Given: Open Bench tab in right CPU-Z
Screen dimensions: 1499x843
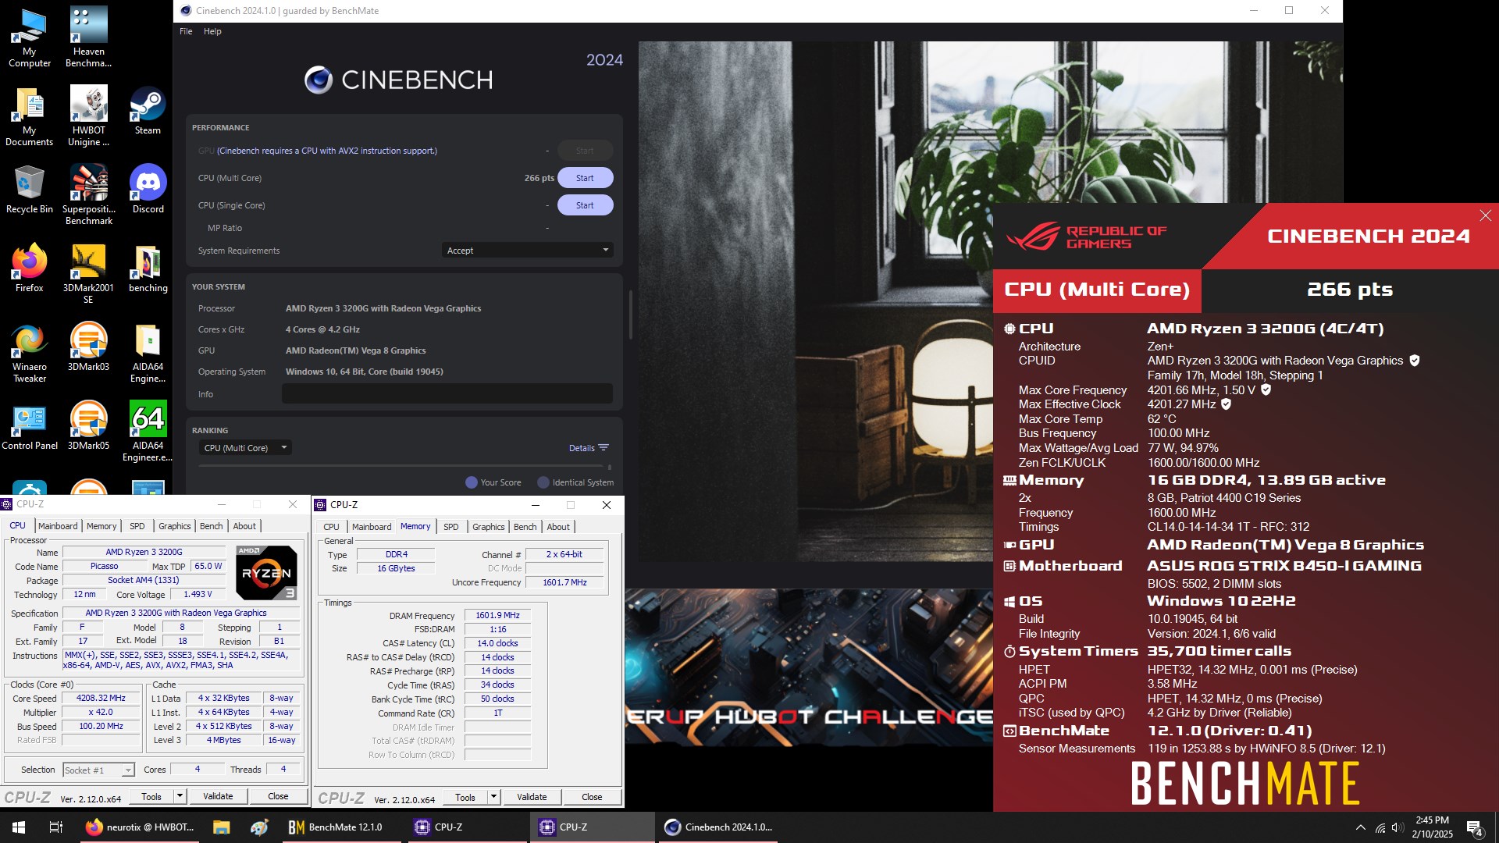Looking at the screenshot, I should (525, 527).
